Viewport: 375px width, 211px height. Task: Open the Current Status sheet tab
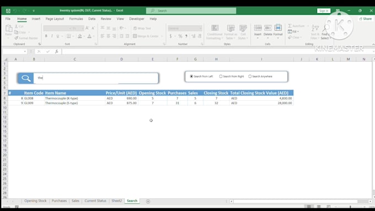pos(95,201)
